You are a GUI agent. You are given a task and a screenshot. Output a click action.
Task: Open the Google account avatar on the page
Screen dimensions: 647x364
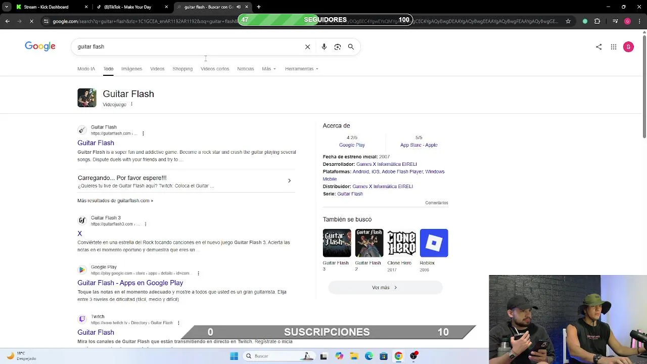tap(628, 47)
